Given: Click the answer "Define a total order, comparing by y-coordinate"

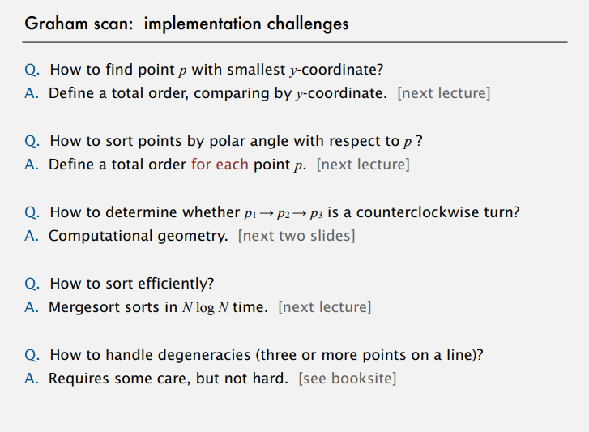Looking at the screenshot, I should coord(217,93).
